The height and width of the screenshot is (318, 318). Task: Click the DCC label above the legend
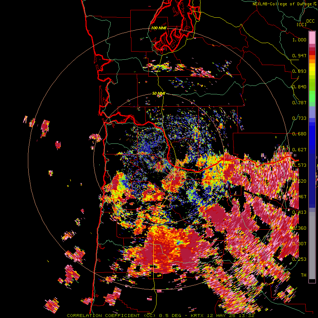[x=310, y=21]
